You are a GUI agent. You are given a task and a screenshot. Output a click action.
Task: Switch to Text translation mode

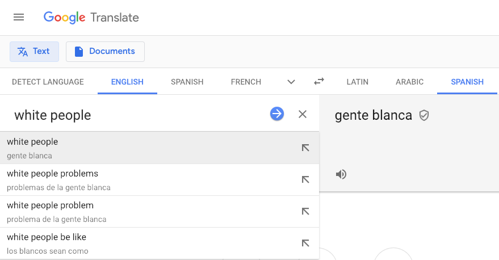34,51
